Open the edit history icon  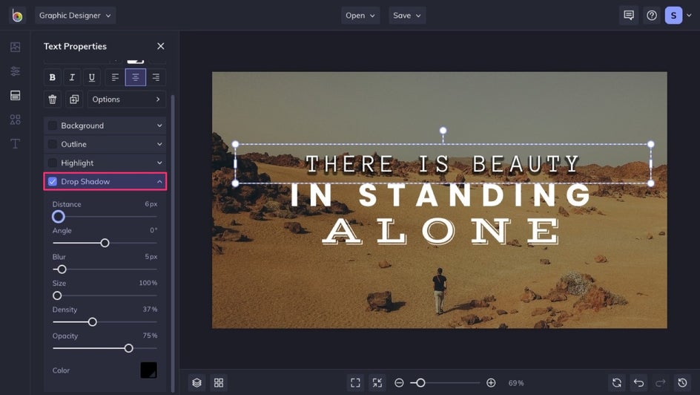[x=682, y=383]
